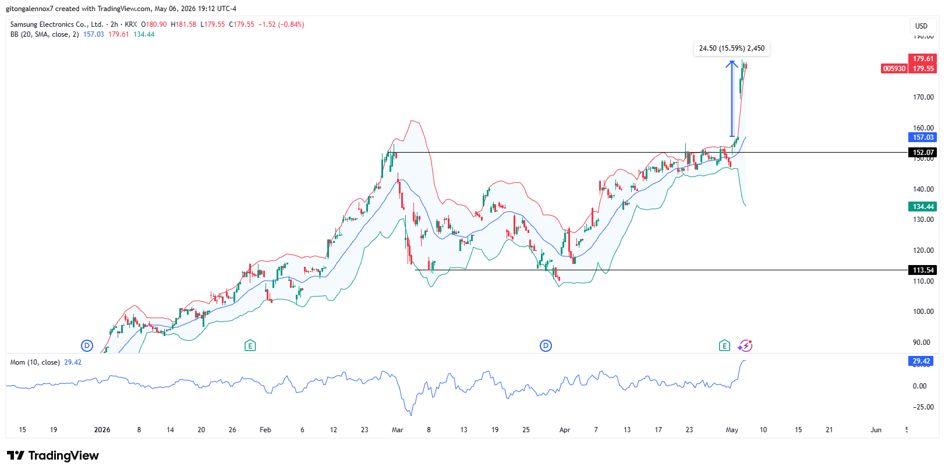Click the Apr label on time axis
The width and height of the screenshot is (945, 473).
(x=565, y=430)
